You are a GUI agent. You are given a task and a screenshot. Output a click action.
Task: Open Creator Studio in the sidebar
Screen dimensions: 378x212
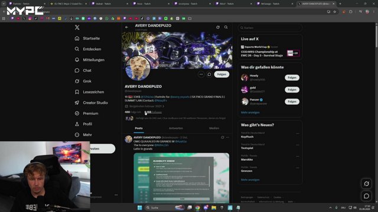point(91,102)
